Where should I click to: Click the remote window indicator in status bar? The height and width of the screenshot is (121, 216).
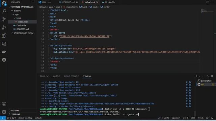3,118
